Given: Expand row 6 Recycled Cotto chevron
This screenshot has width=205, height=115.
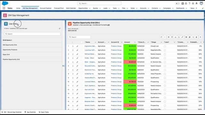Looking at the screenshot, I should pyautogui.click(x=73, y=66).
